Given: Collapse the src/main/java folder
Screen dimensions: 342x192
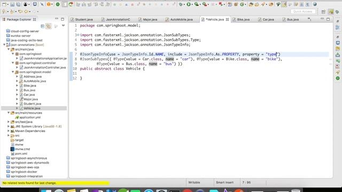Looking at the screenshot, I should (9, 49).
